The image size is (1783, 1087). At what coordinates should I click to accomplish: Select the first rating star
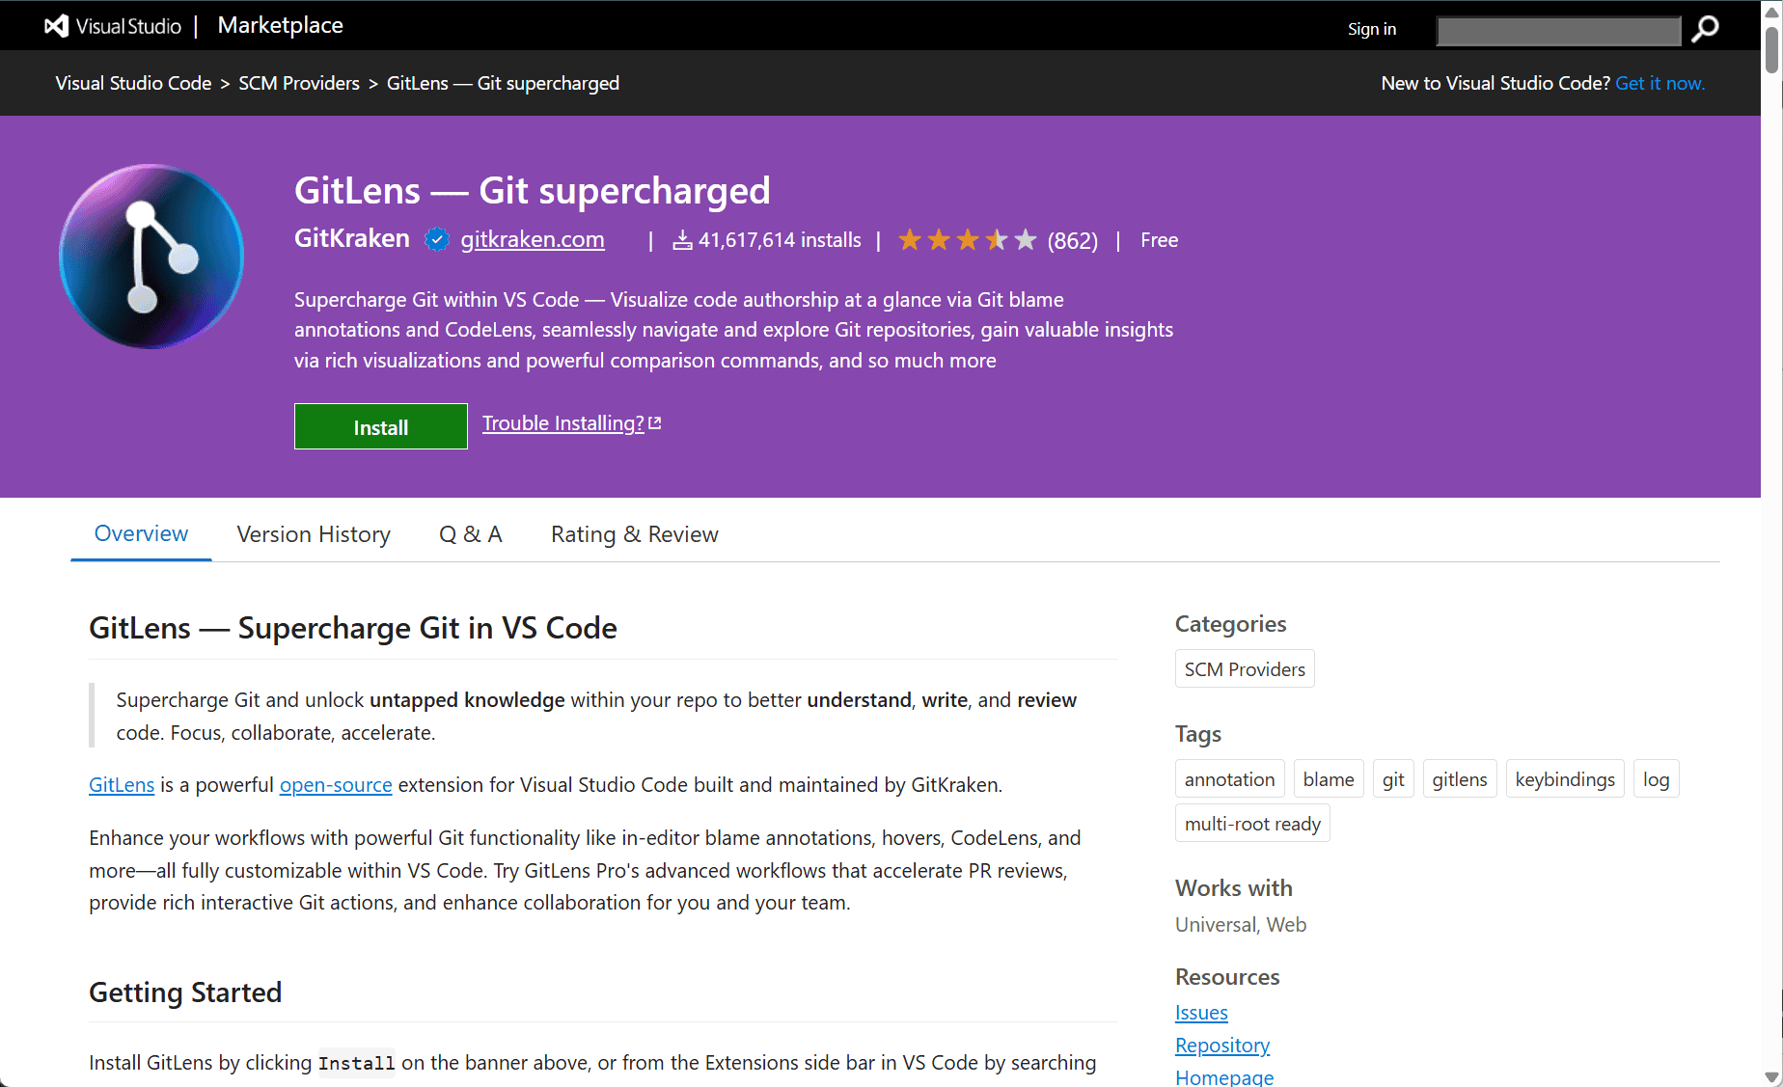(908, 239)
